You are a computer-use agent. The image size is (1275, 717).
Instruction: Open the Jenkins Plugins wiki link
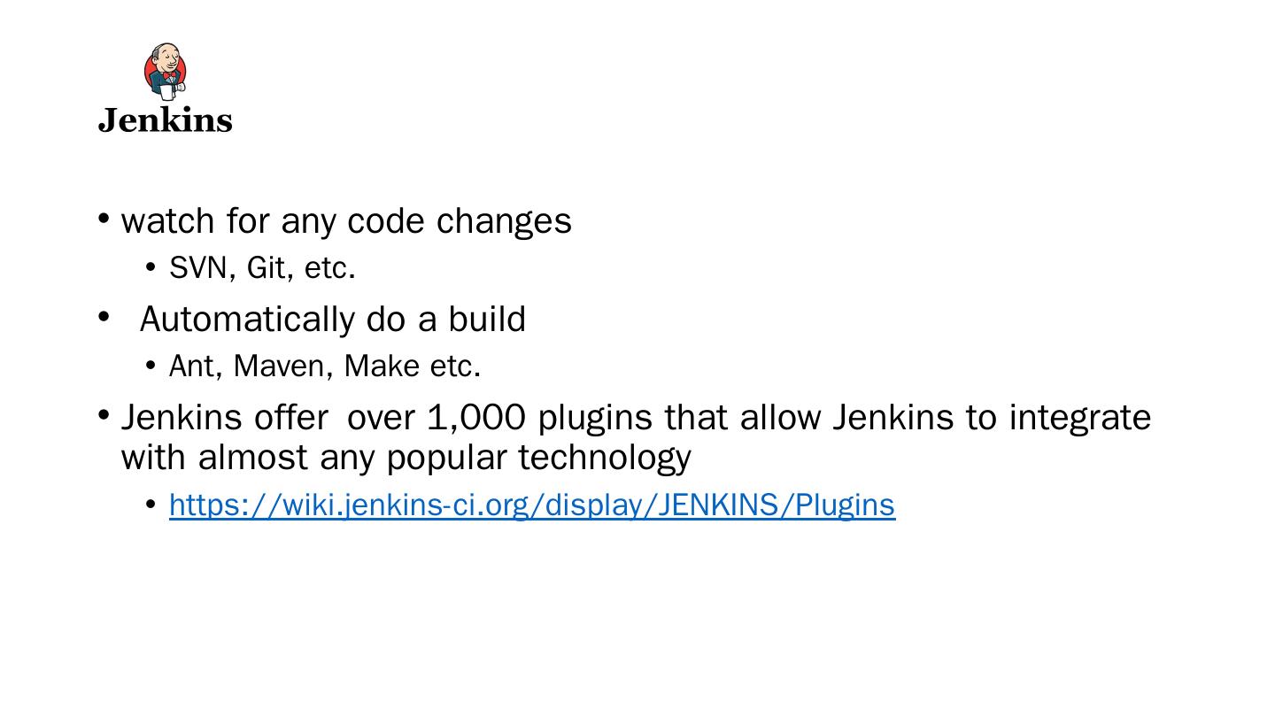point(531,505)
